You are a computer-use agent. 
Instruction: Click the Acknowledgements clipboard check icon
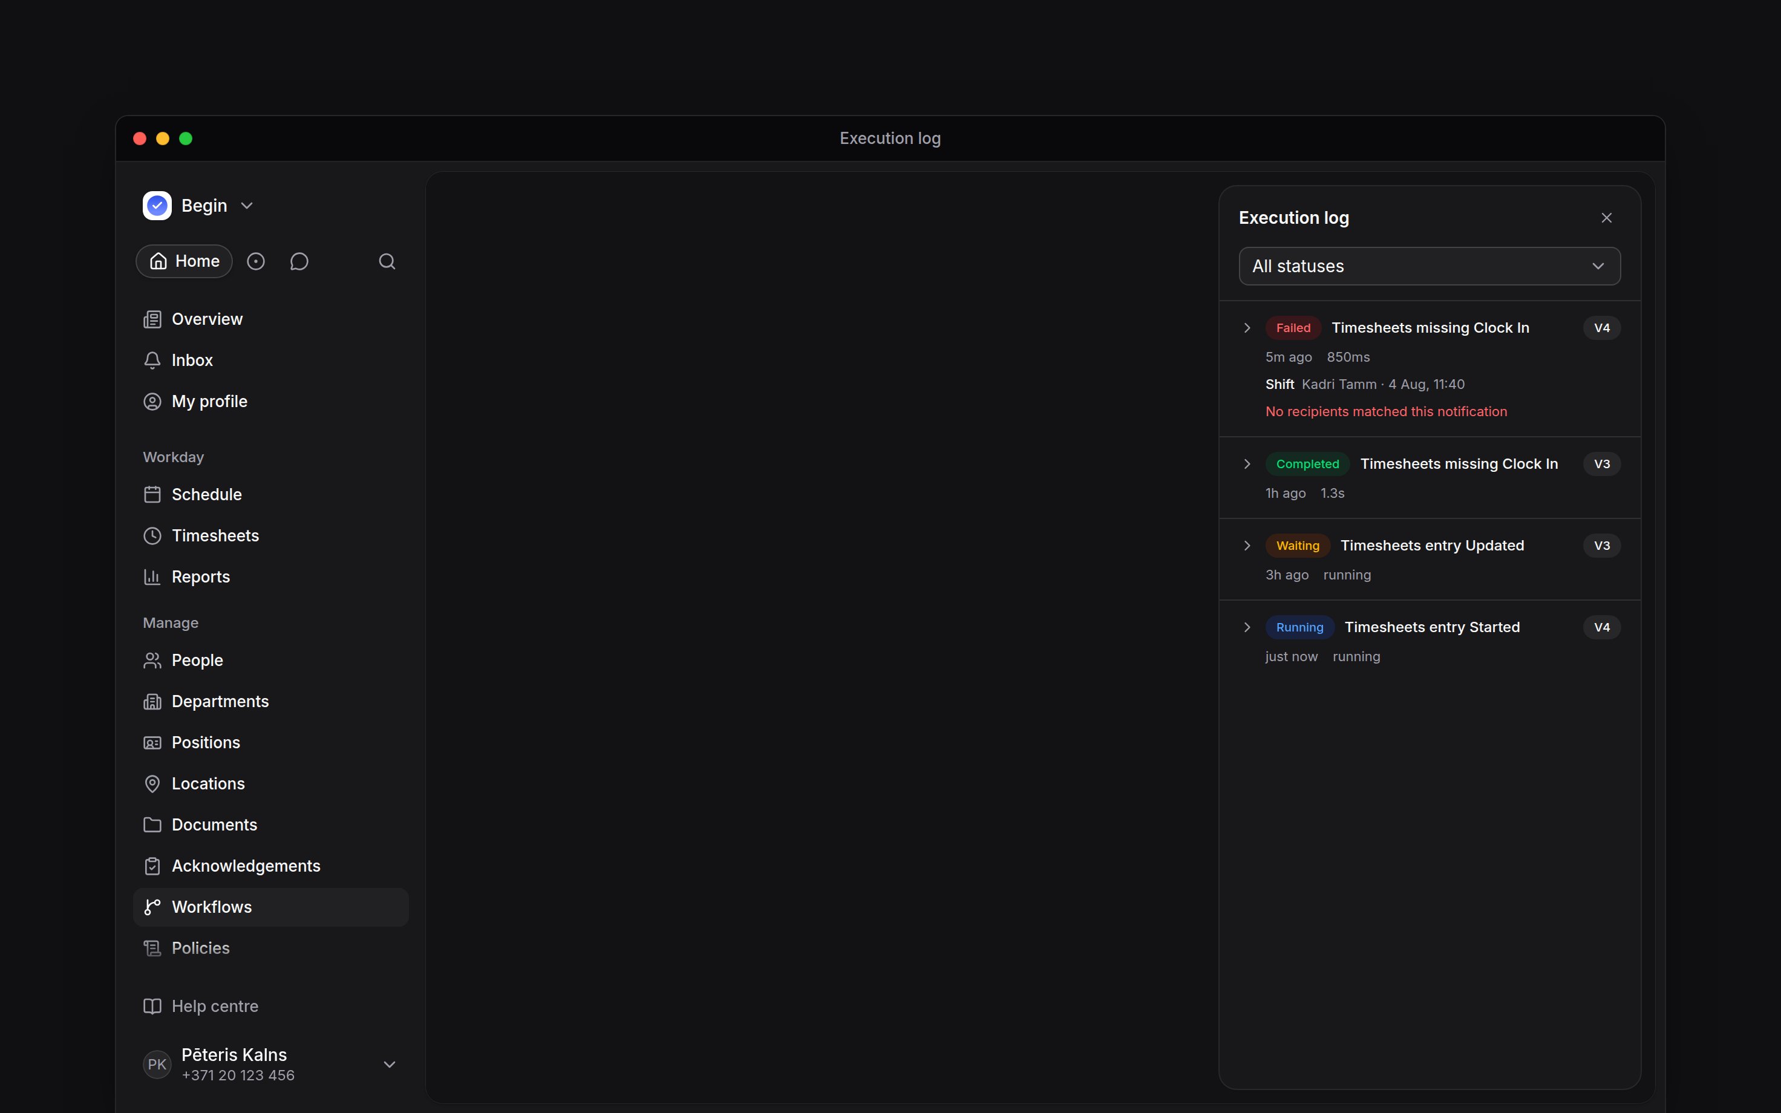[x=152, y=866]
